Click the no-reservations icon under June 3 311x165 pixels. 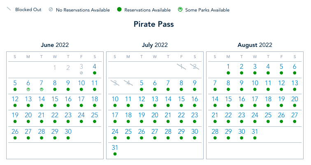click(81, 73)
